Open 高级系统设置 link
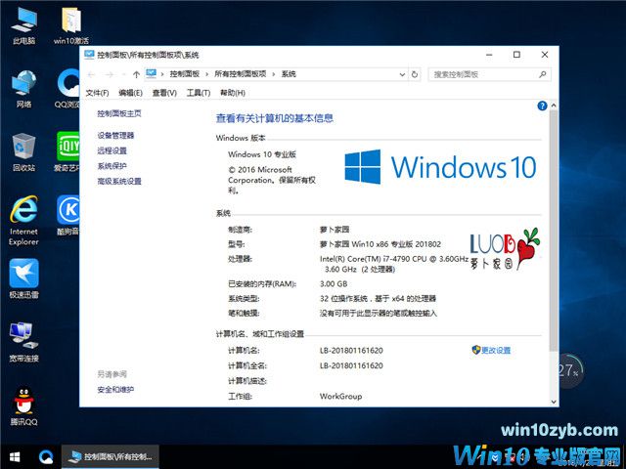 tap(119, 182)
